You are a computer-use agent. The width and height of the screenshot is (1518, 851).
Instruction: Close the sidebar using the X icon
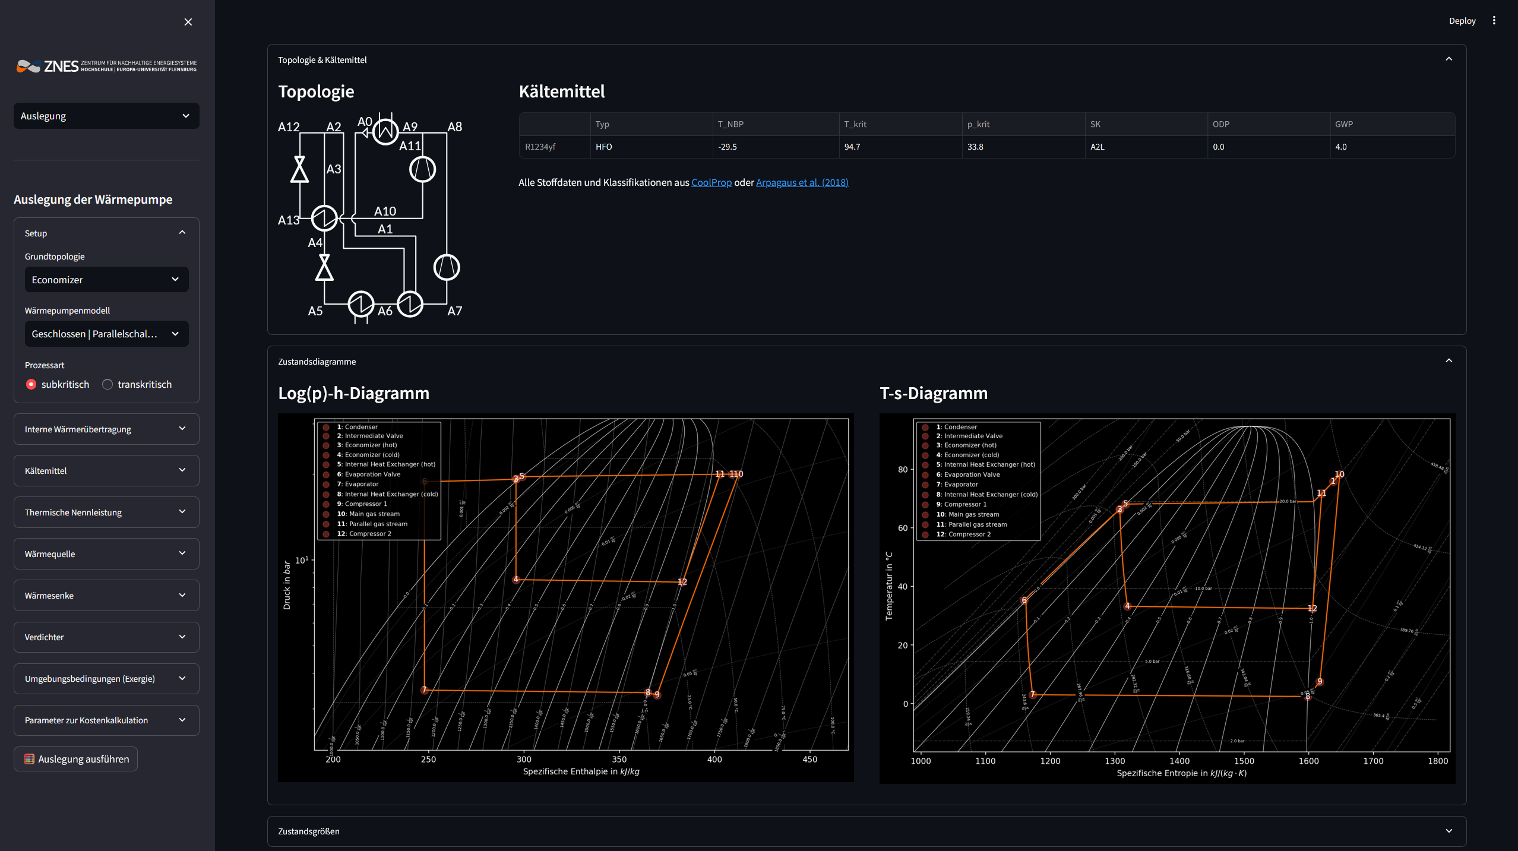click(188, 22)
